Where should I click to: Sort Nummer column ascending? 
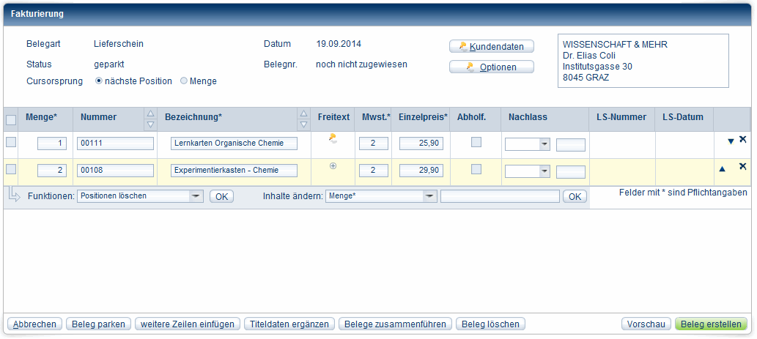coord(150,113)
